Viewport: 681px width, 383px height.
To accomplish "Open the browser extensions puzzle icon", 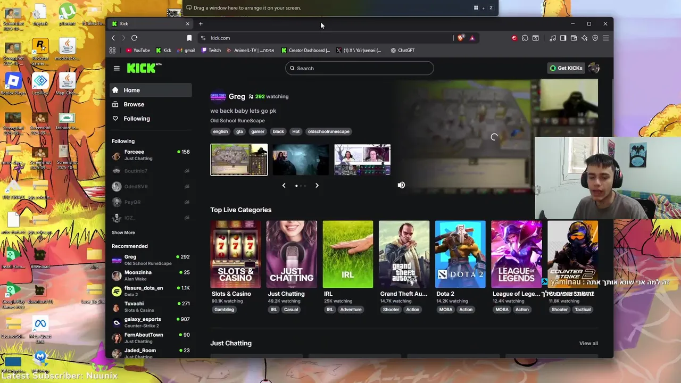I will [x=525, y=38].
